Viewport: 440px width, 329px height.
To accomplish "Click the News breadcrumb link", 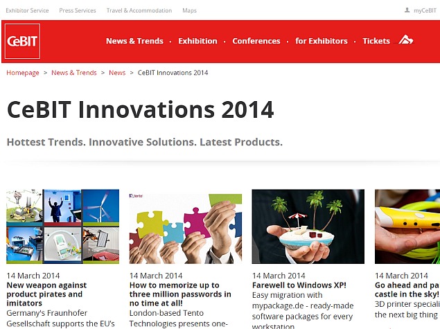I will pyautogui.click(x=117, y=73).
